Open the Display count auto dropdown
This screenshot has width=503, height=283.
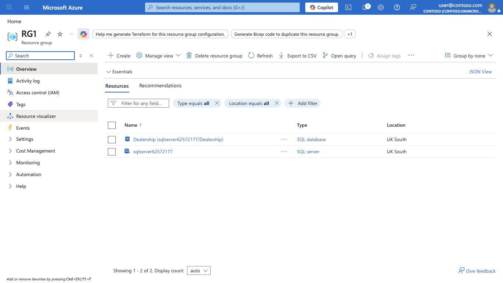point(199,270)
